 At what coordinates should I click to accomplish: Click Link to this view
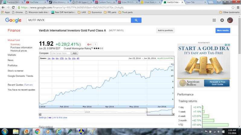click(59, 118)
